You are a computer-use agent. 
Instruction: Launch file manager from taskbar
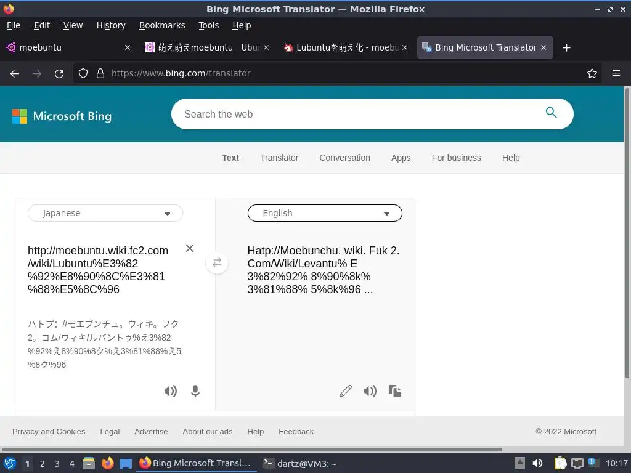[89, 463]
